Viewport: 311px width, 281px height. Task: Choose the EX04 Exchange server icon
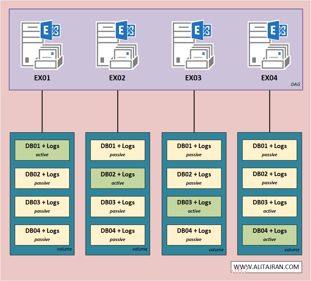tap(269, 45)
